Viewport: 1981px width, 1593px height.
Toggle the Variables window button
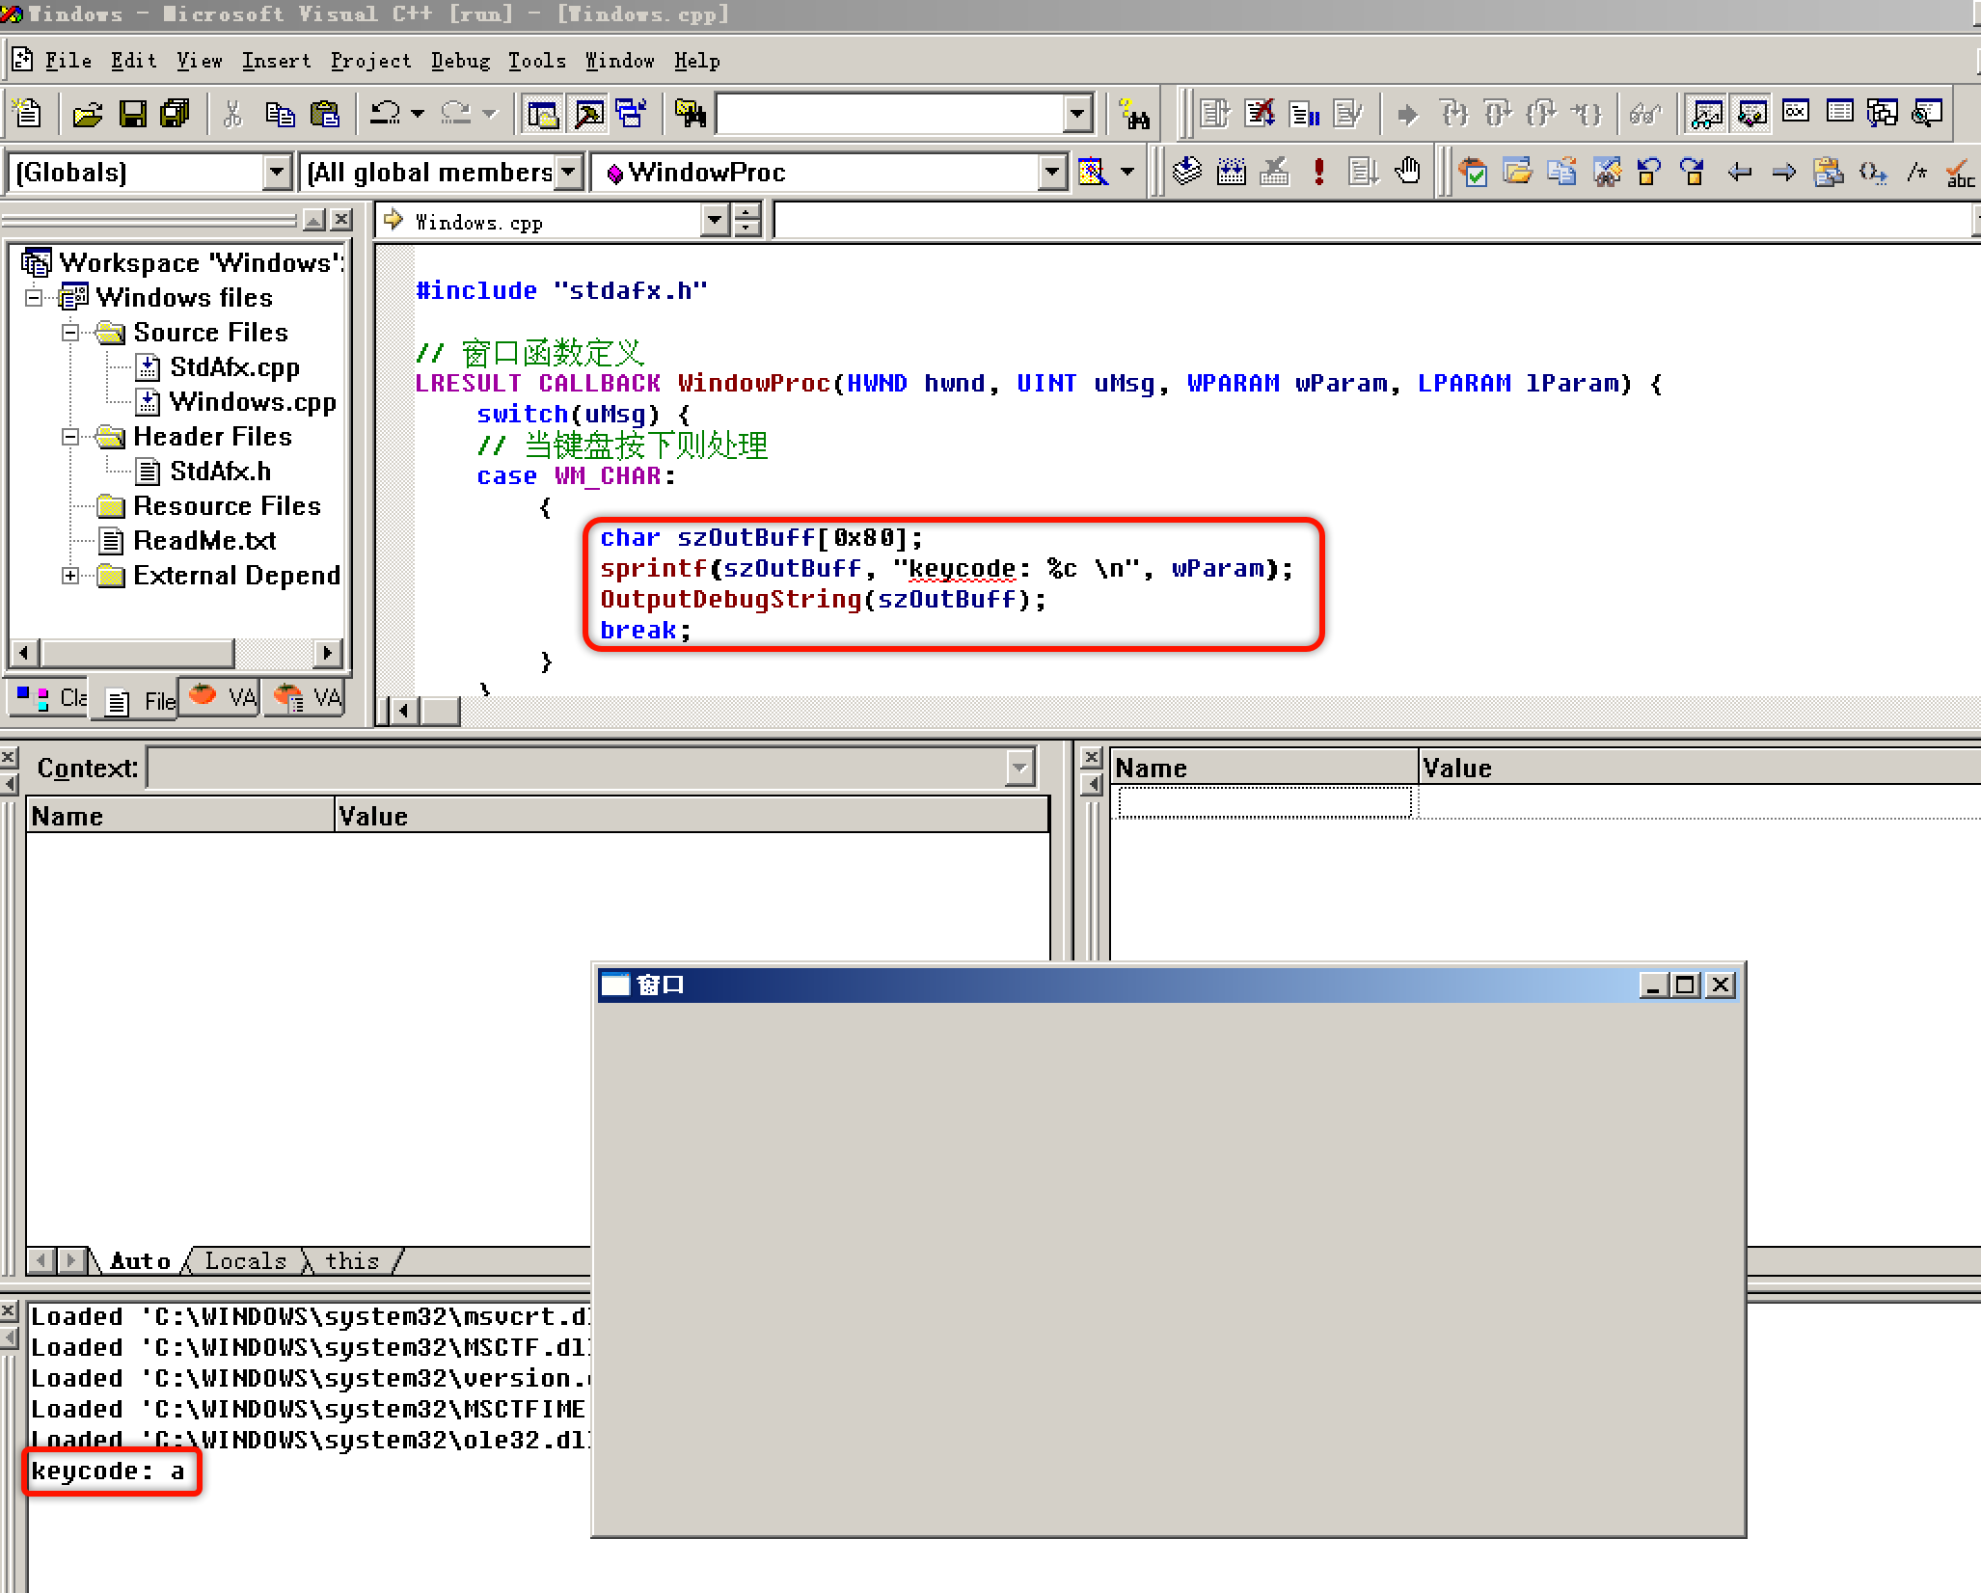point(1751,115)
